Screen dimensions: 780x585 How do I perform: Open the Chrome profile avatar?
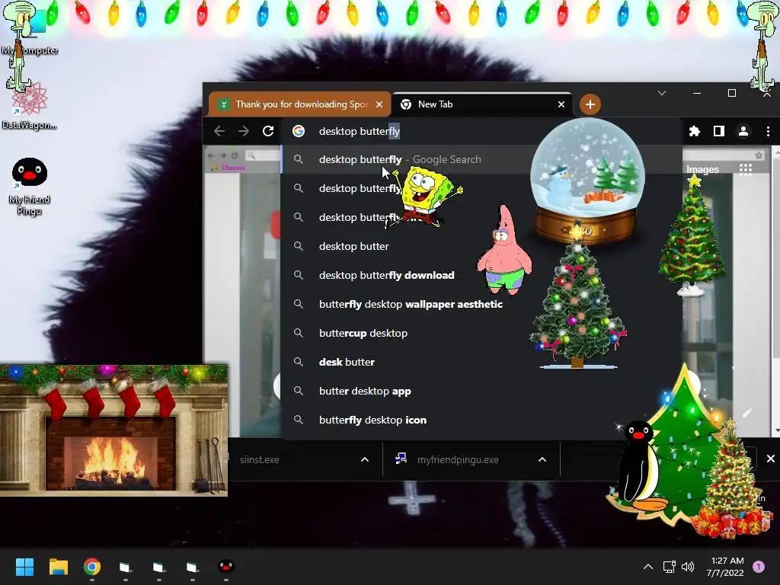tap(743, 131)
